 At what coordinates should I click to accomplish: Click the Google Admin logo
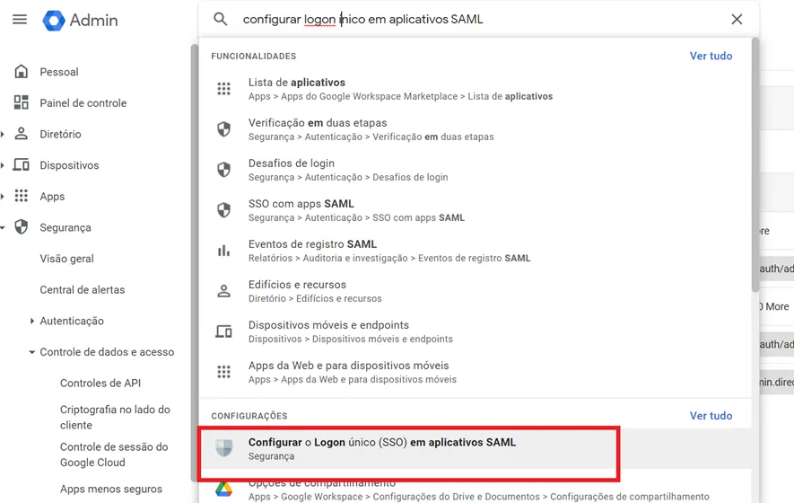(x=80, y=21)
